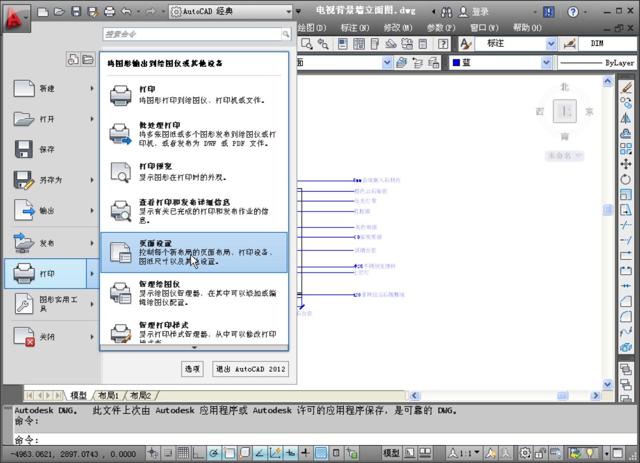Open the Properties palette toolbar icon
Screen dimensions: 640x463
[x=343, y=44]
